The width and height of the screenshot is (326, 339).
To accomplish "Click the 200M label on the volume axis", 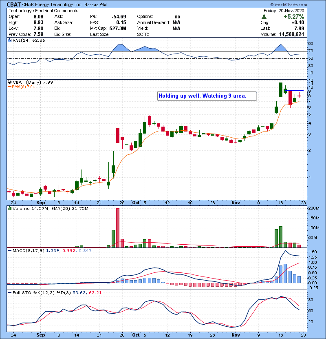I will [x=314, y=208].
